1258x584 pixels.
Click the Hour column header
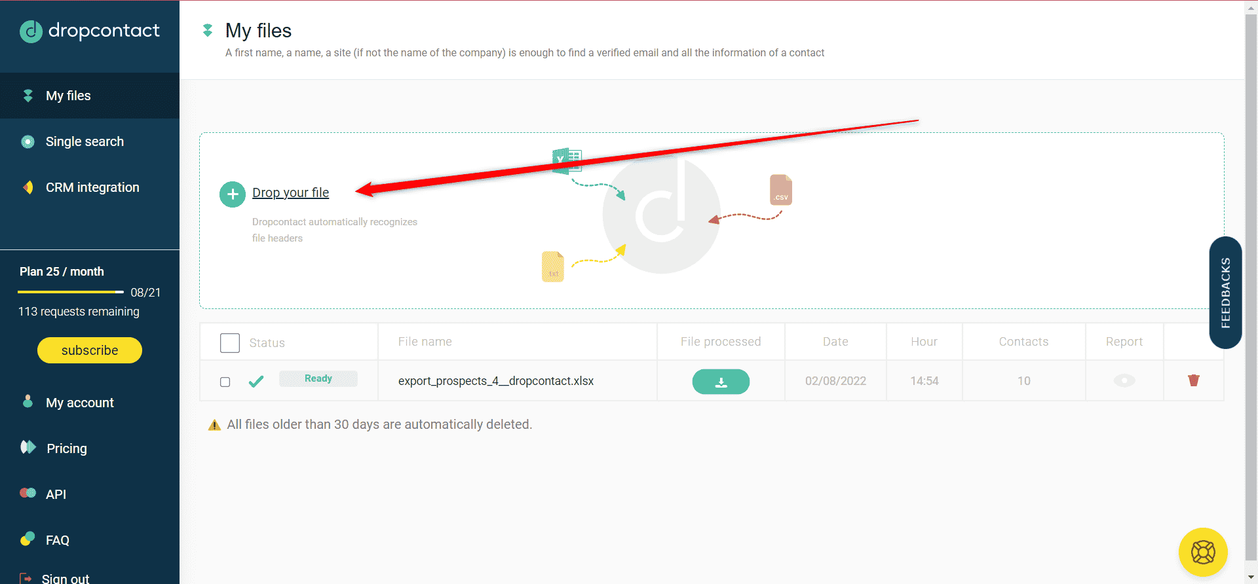(x=924, y=342)
